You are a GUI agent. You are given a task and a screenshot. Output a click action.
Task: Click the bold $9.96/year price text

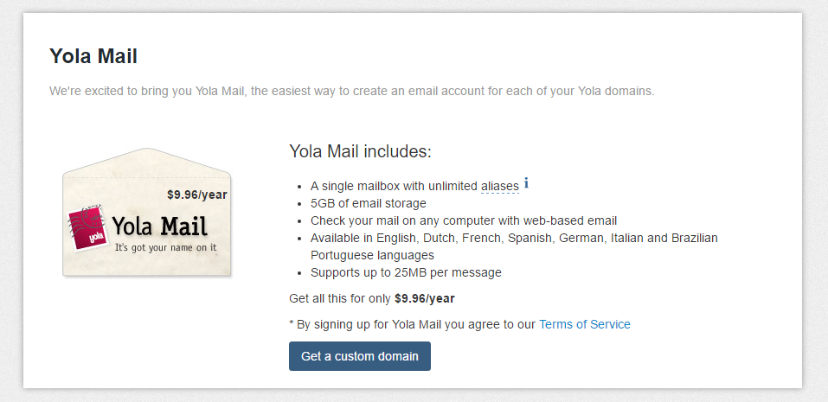[425, 298]
